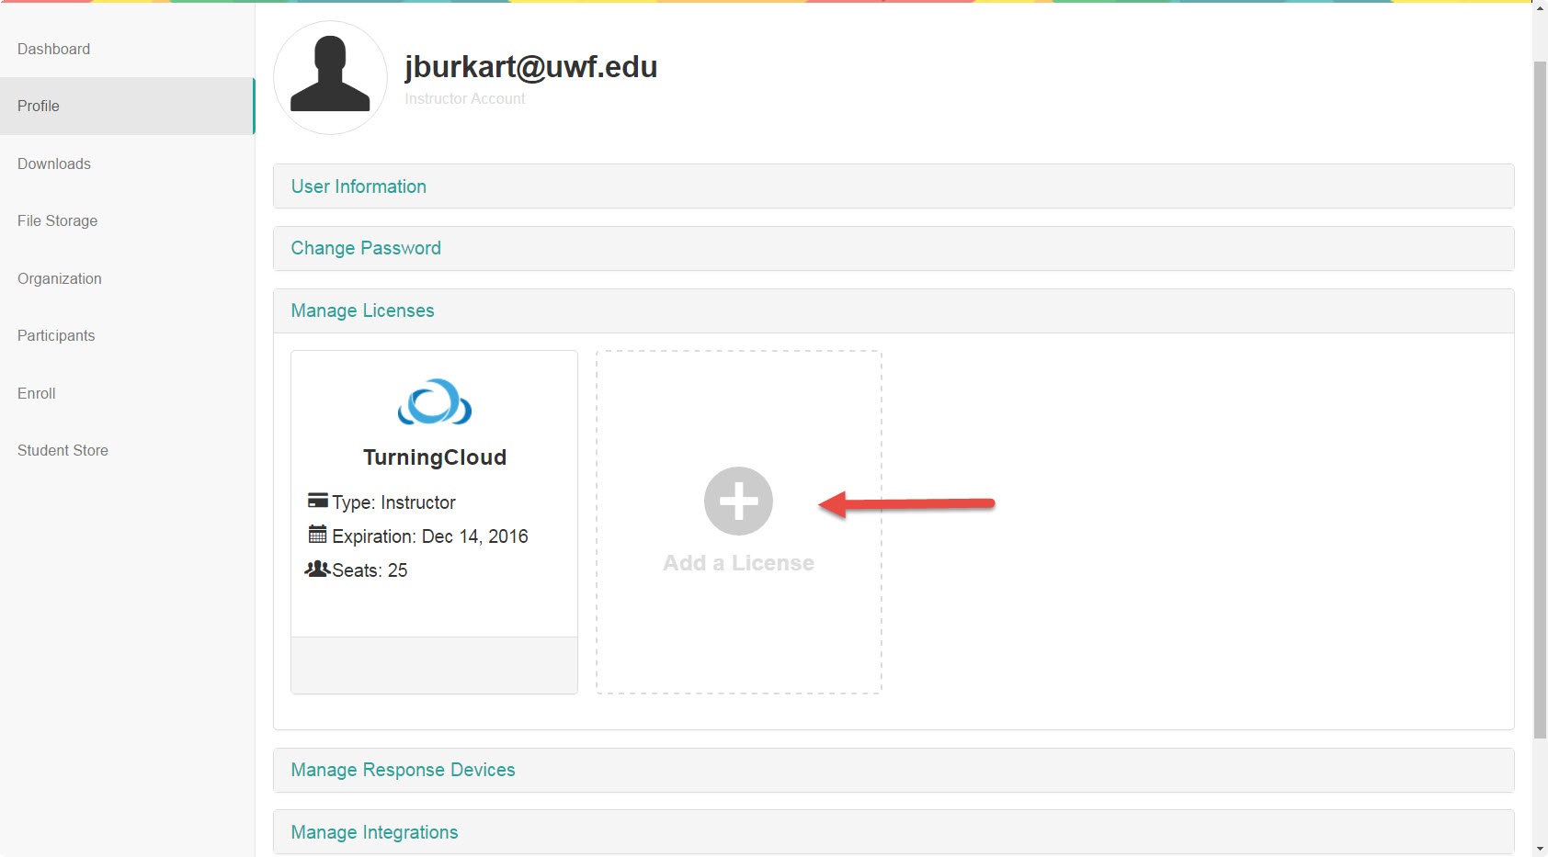1548x857 pixels.
Task: Open Student Store in the sidebar
Action: pyautogui.click(x=63, y=450)
